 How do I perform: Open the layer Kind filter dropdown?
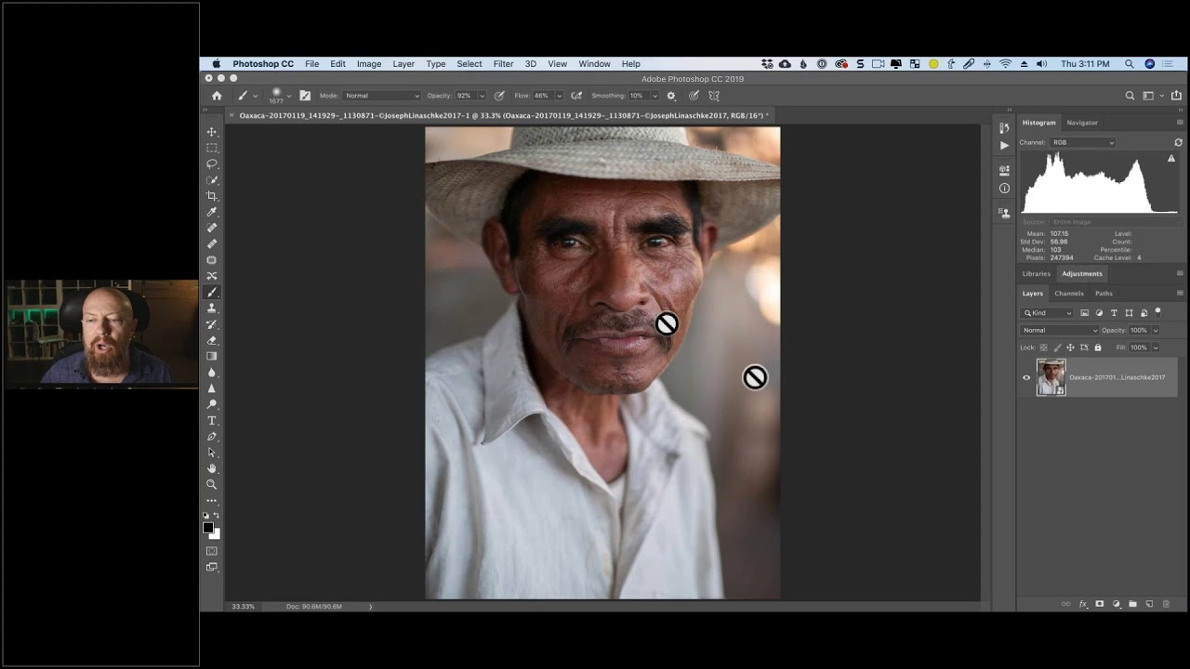pos(1048,313)
